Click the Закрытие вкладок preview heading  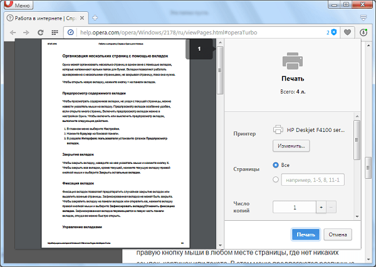78,154
